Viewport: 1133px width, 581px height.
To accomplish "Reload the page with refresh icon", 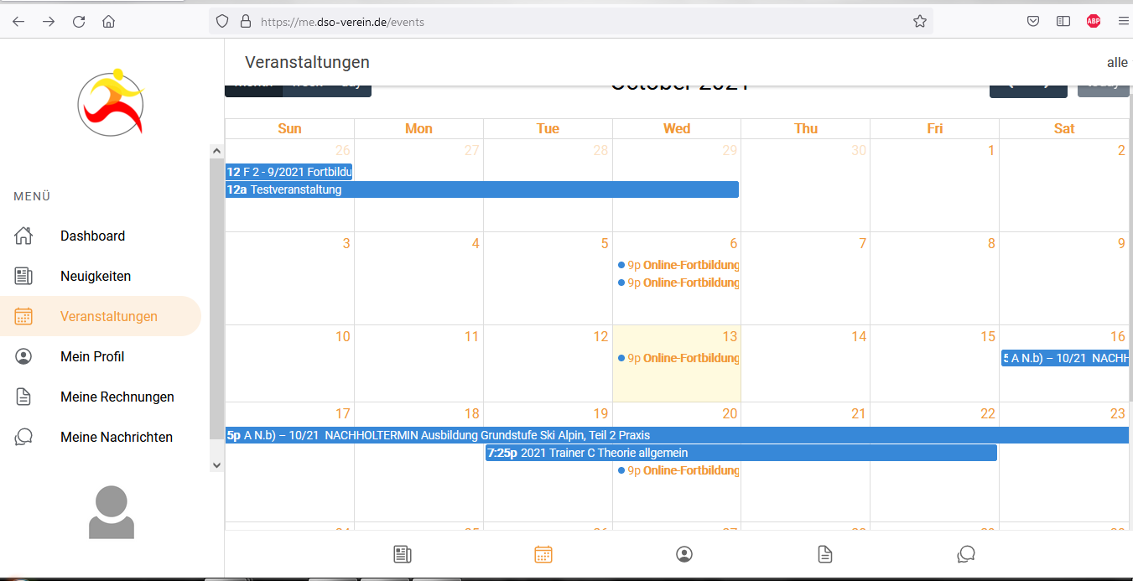I will 79,22.
